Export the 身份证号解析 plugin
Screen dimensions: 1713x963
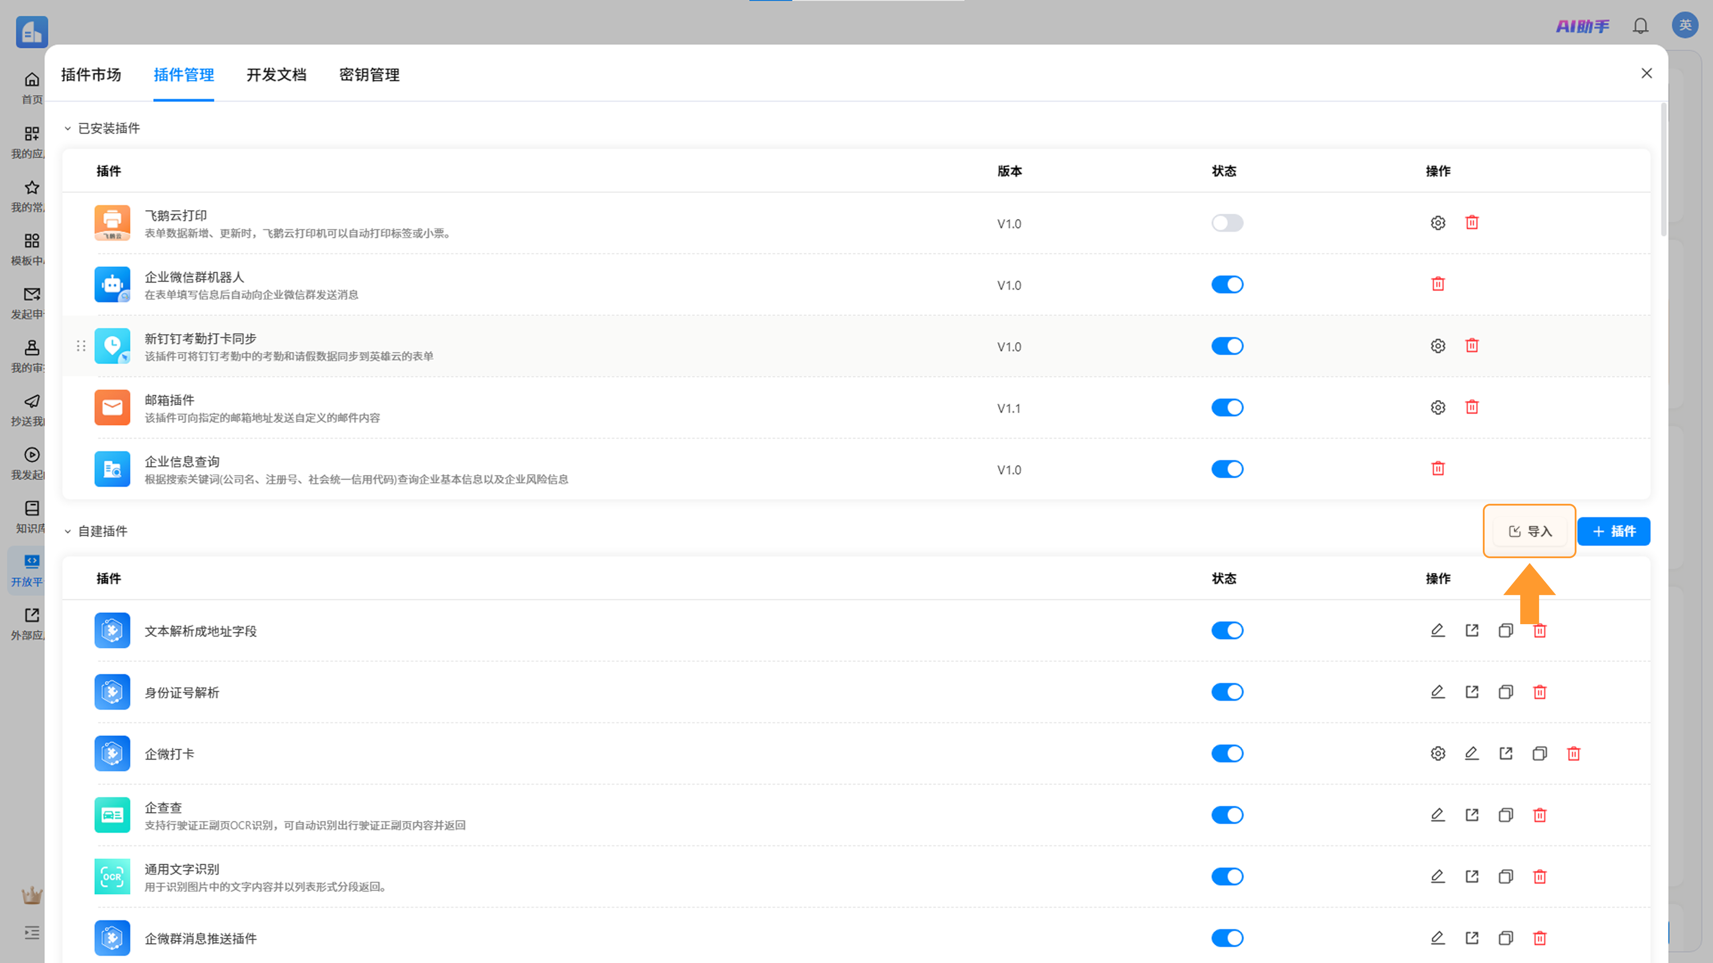coord(1472,692)
